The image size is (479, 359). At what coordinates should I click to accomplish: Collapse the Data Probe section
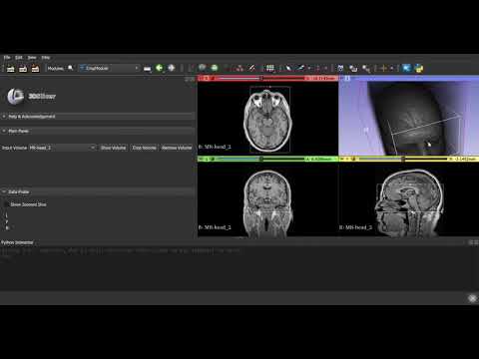(98, 191)
